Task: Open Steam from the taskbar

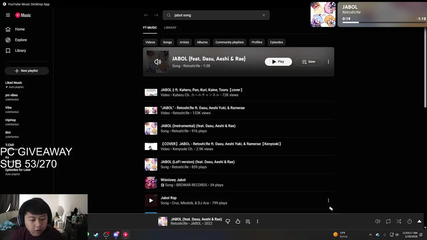Action: coord(96,235)
